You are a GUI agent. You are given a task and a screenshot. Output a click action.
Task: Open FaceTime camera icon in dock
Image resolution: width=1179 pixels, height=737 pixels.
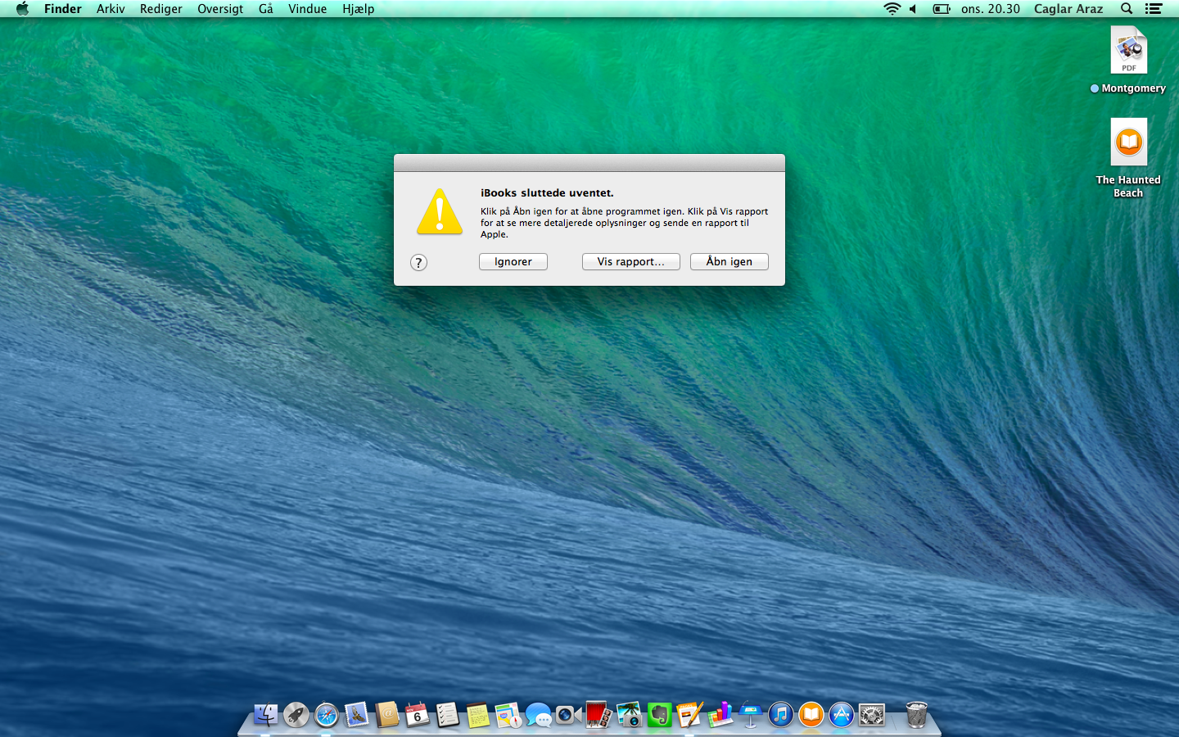pos(568,715)
